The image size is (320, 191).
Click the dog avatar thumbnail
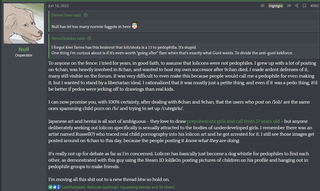[24, 23]
